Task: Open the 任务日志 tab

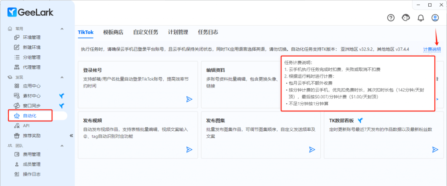Action: [208, 32]
